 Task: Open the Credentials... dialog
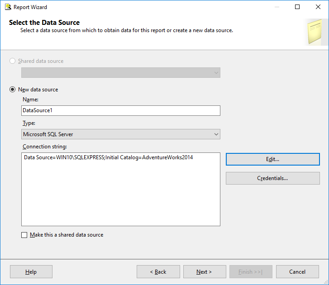click(x=272, y=178)
